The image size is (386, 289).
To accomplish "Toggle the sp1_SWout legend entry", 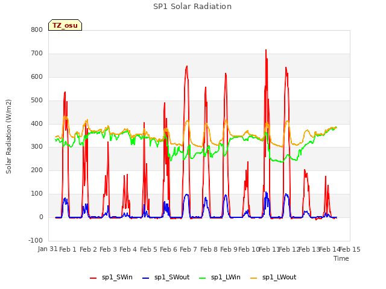I will (166, 277).
